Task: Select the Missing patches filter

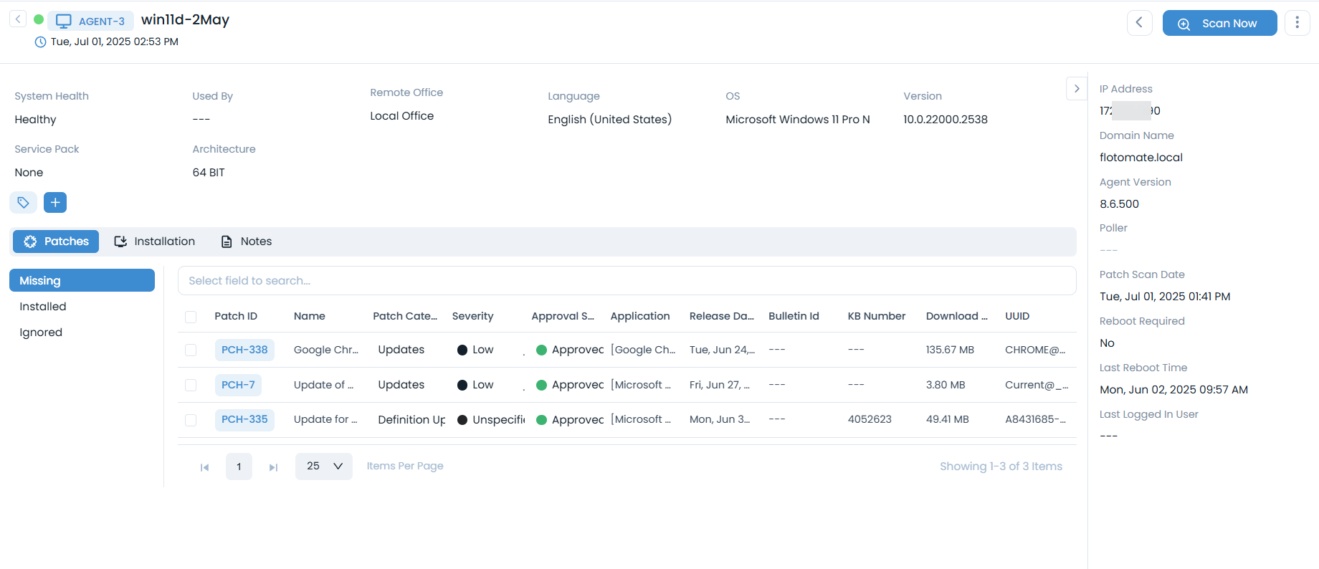Action: tap(82, 280)
